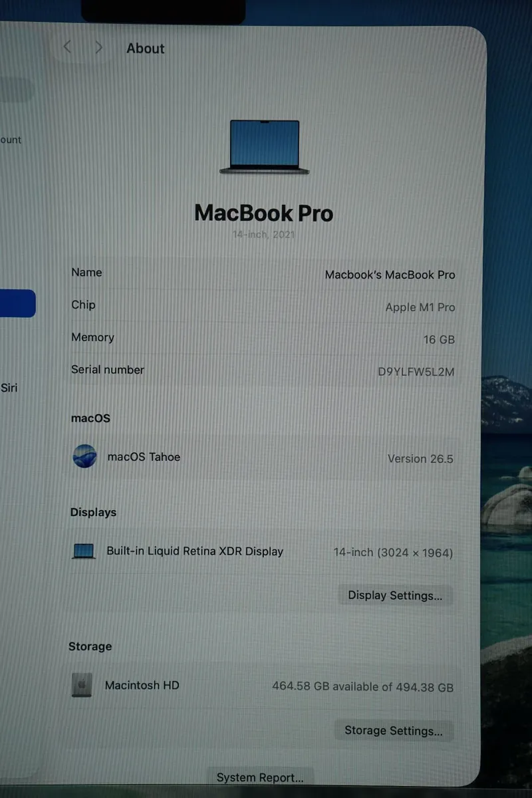Click the '16 GB' memory value
This screenshot has height=798, width=532.
(x=439, y=339)
